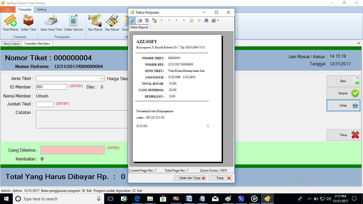Select the Main Report tab
The height and width of the screenshot is (204, 363).
(x=140, y=27)
